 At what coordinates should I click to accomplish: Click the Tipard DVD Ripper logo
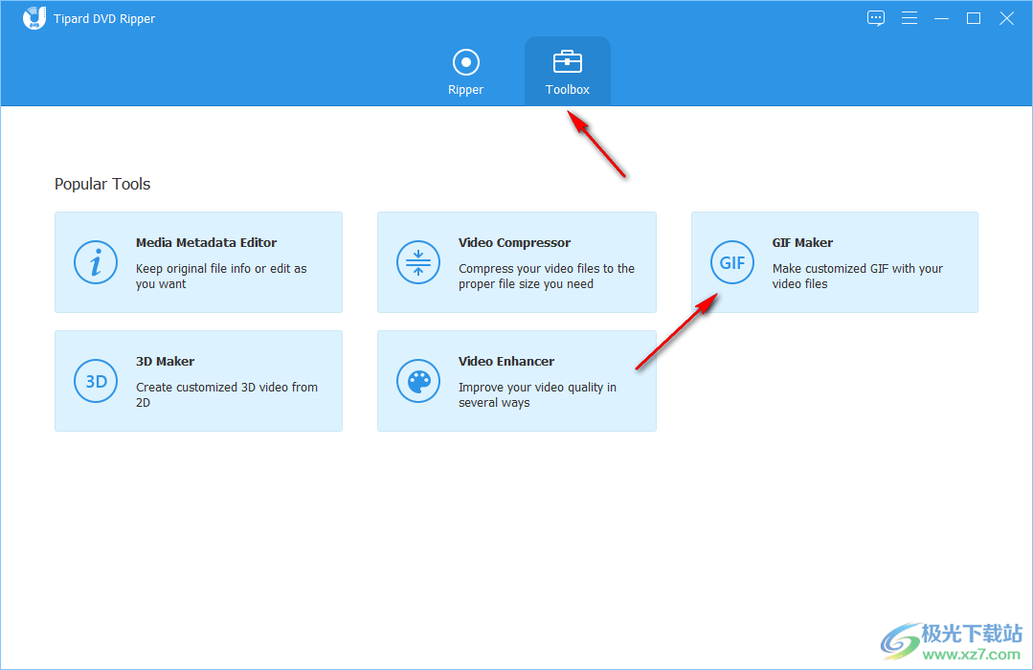click(34, 18)
